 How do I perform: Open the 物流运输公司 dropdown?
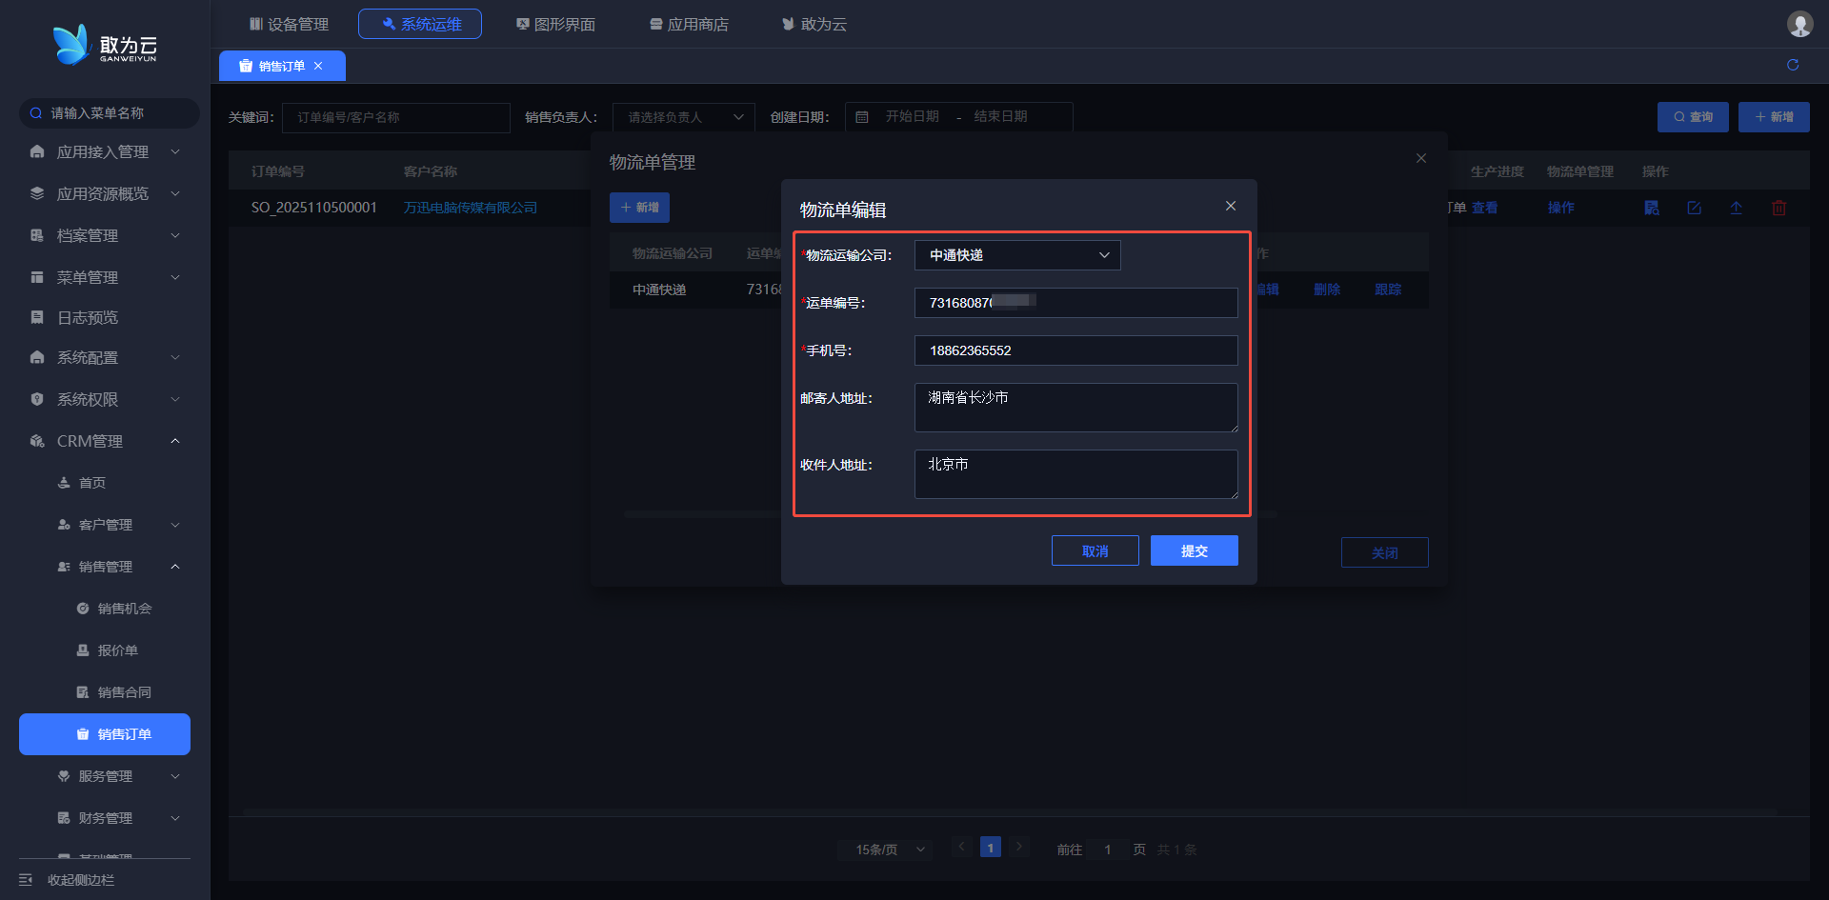[1016, 255]
